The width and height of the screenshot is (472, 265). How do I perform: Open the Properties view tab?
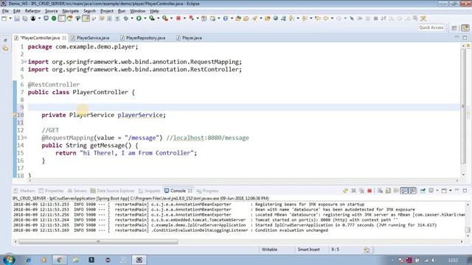[x=51, y=191]
